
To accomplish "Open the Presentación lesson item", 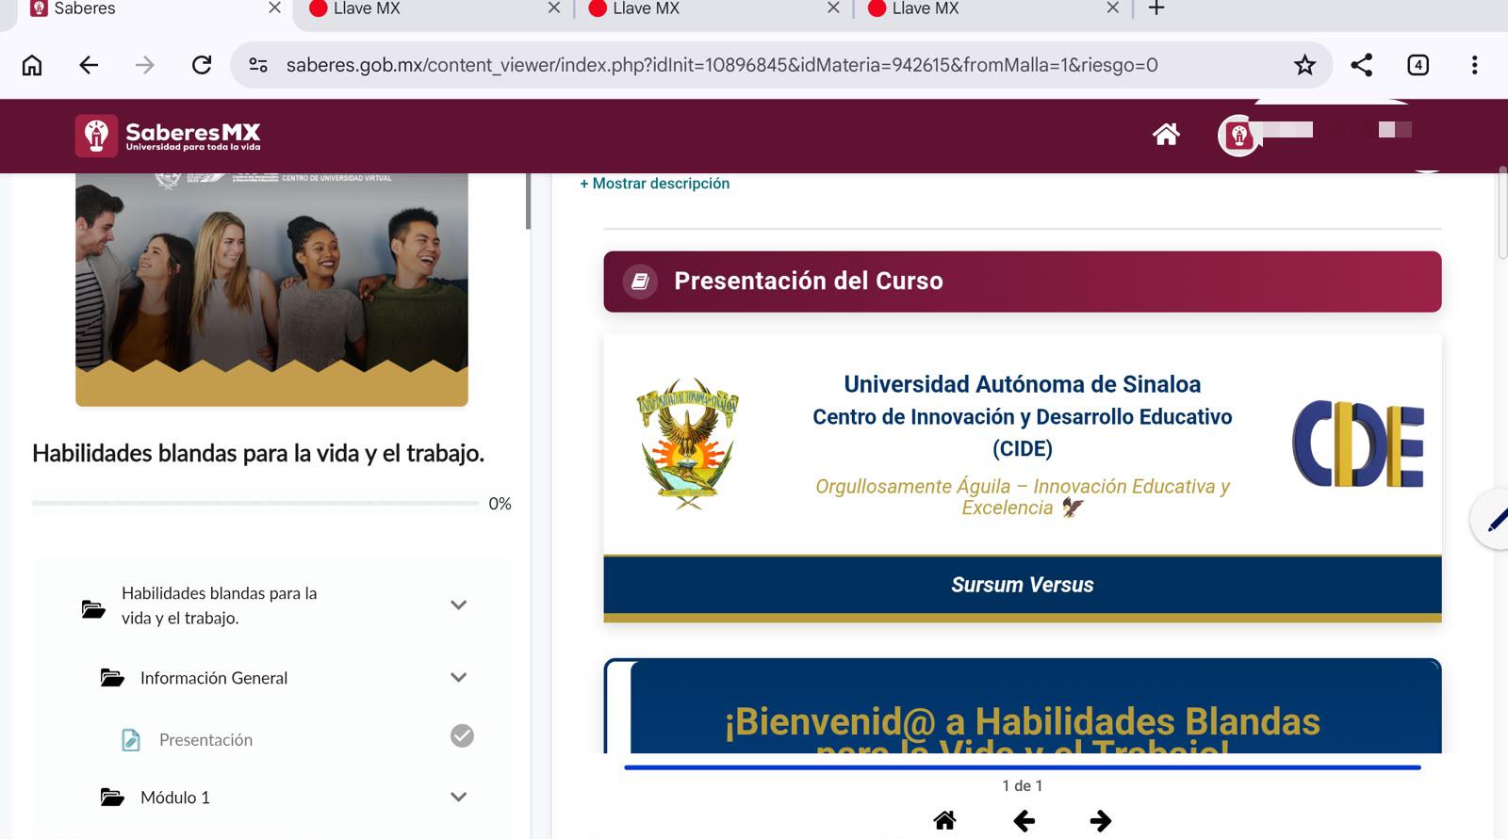I will tap(205, 740).
